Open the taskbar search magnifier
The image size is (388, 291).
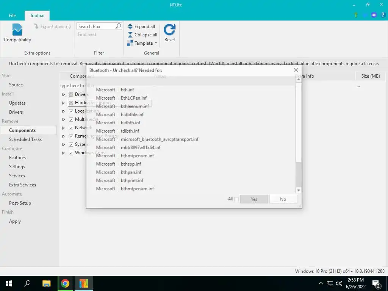coord(27,283)
